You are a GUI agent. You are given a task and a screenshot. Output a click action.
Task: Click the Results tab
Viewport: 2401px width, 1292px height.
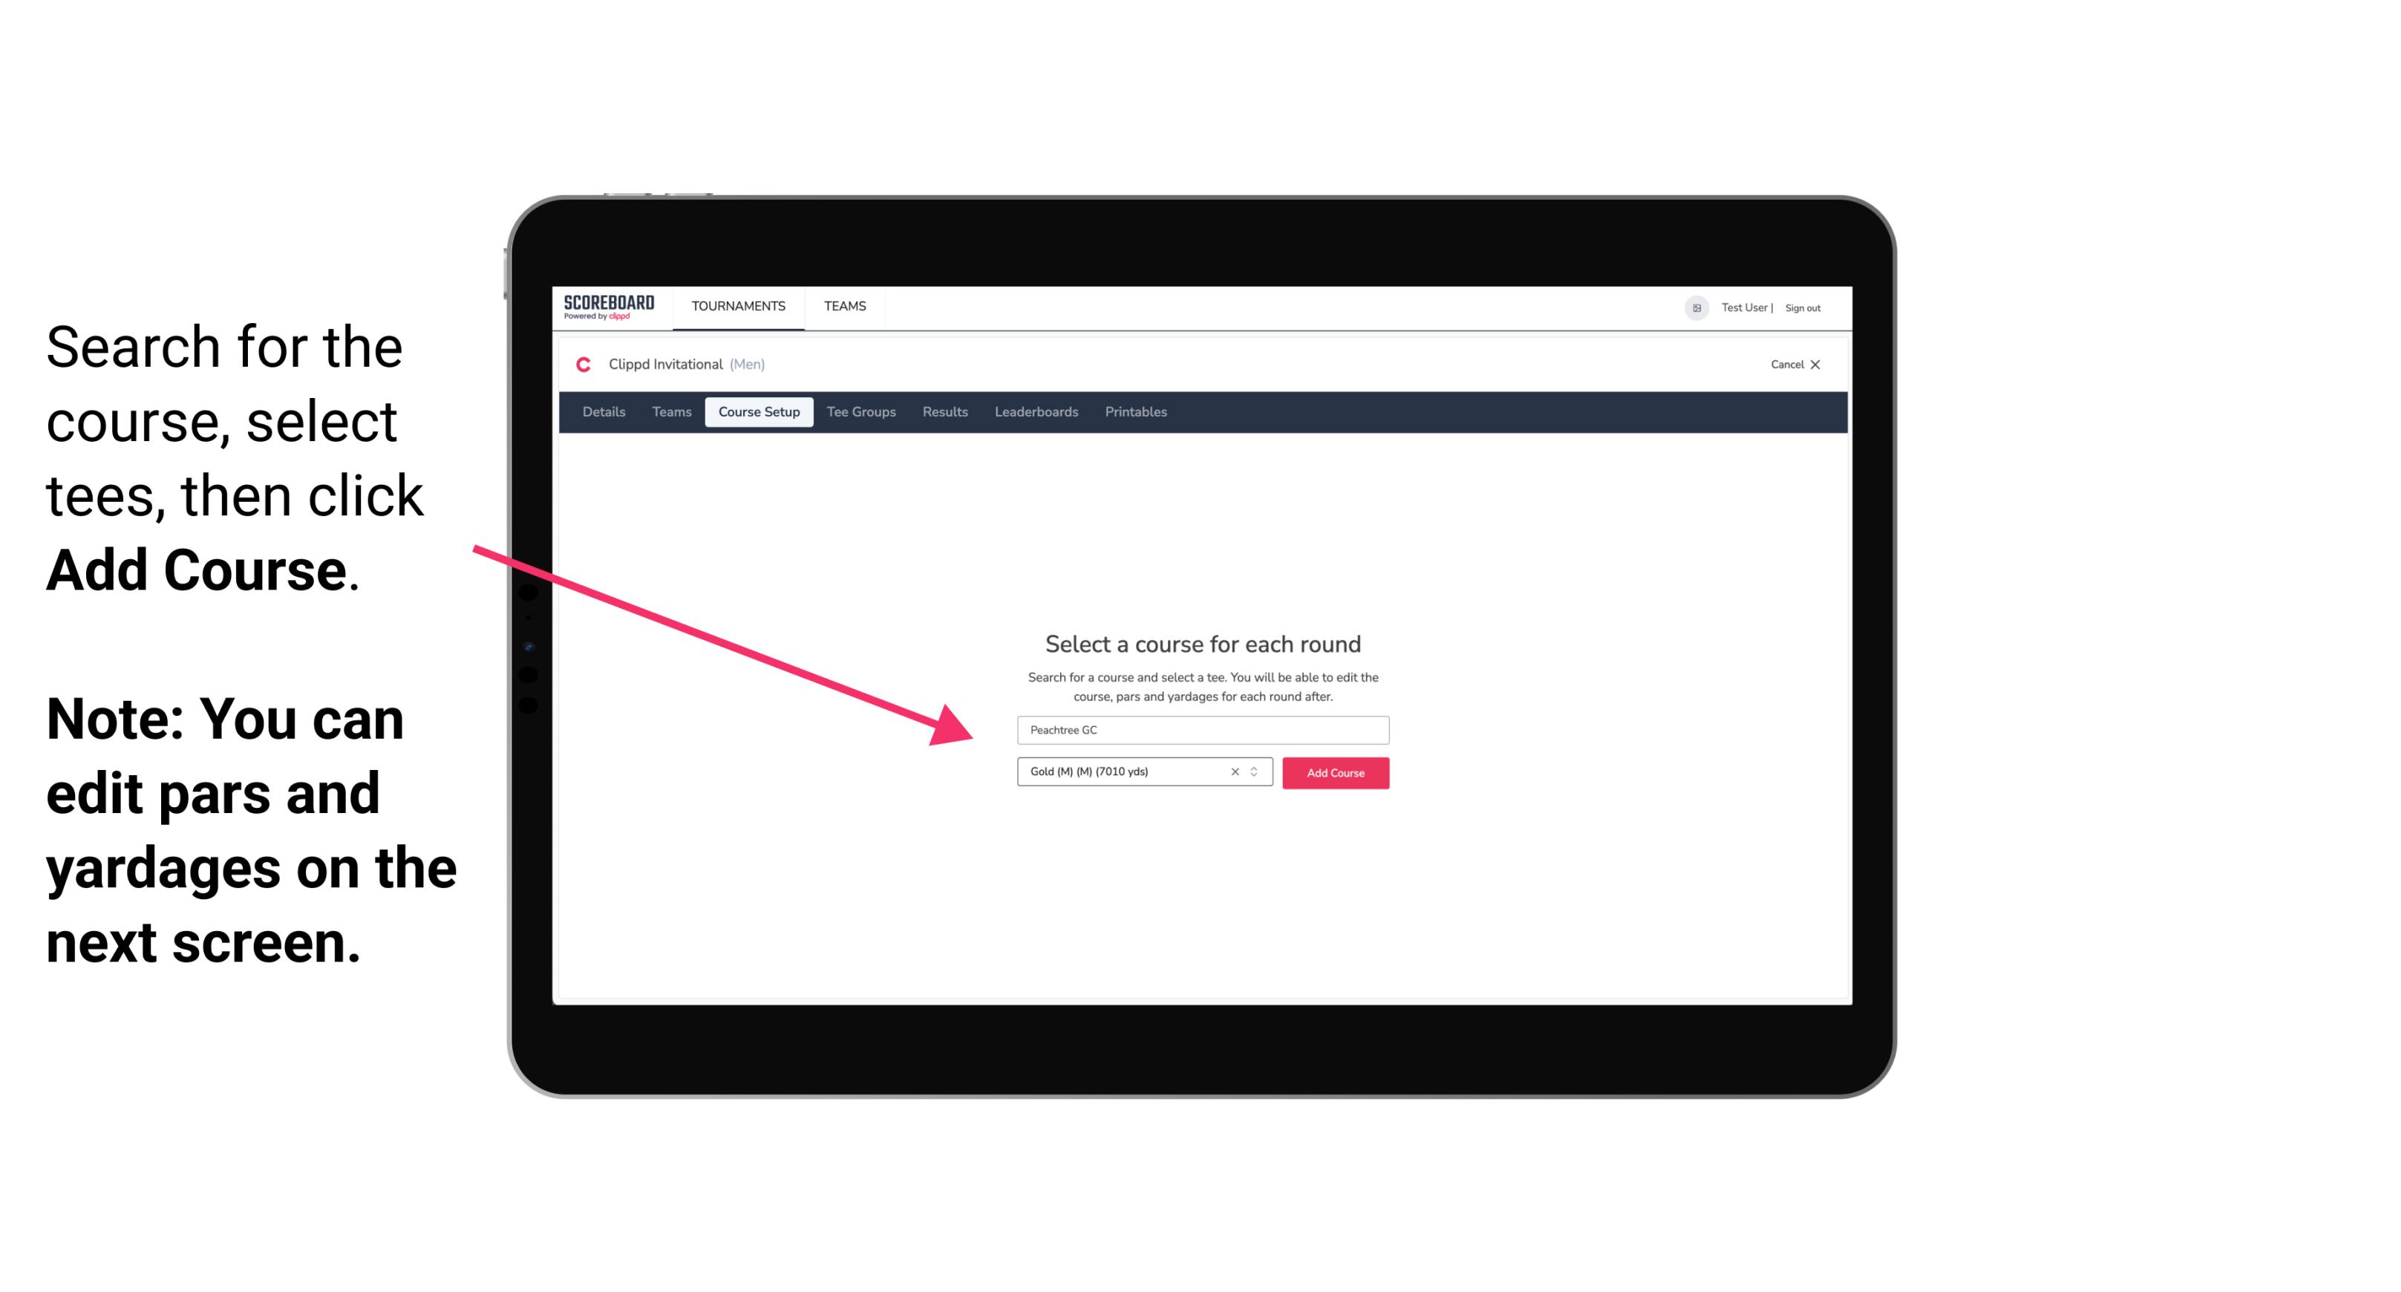[x=943, y=412]
